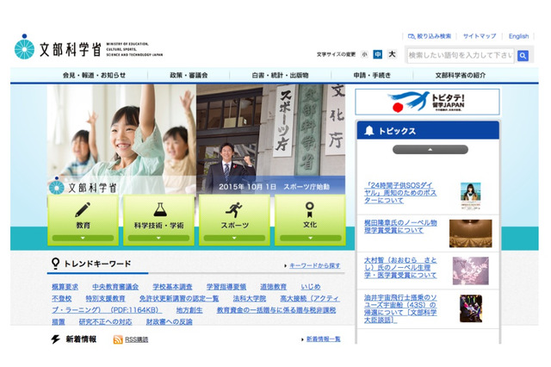
Task: Click the medal ribbon icon for 文化
Action: (310, 210)
